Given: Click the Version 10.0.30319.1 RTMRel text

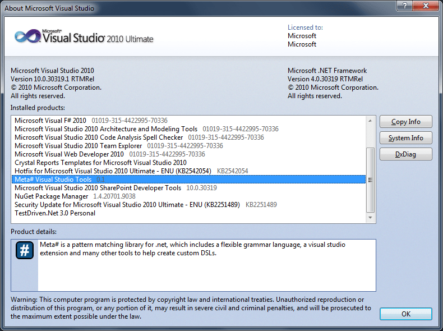Looking at the screenshot, I should (53, 79).
